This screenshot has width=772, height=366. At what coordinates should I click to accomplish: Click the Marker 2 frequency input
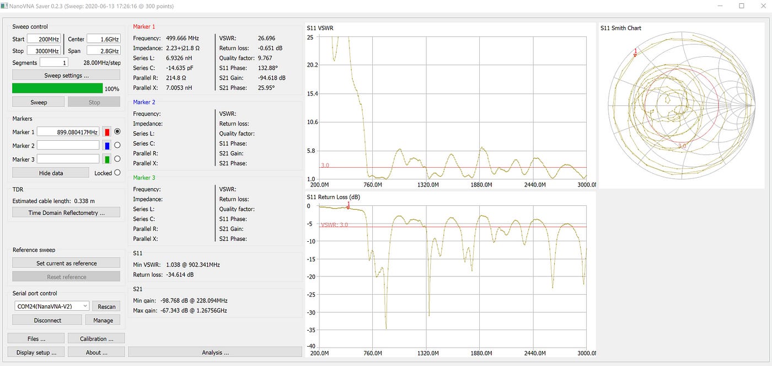[68, 146]
